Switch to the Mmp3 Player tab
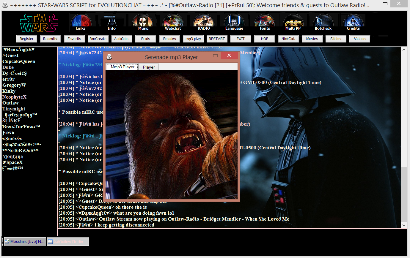 point(122,67)
